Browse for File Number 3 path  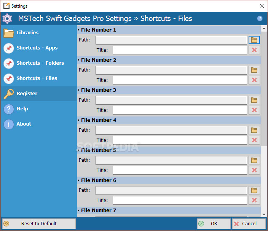pos(254,100)
